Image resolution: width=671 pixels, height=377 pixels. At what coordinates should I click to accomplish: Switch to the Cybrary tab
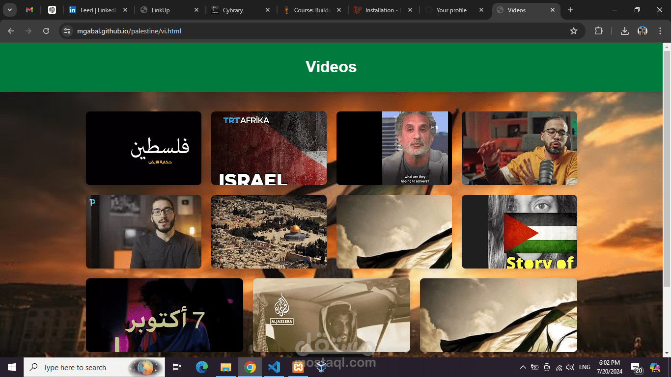point(240,10)
